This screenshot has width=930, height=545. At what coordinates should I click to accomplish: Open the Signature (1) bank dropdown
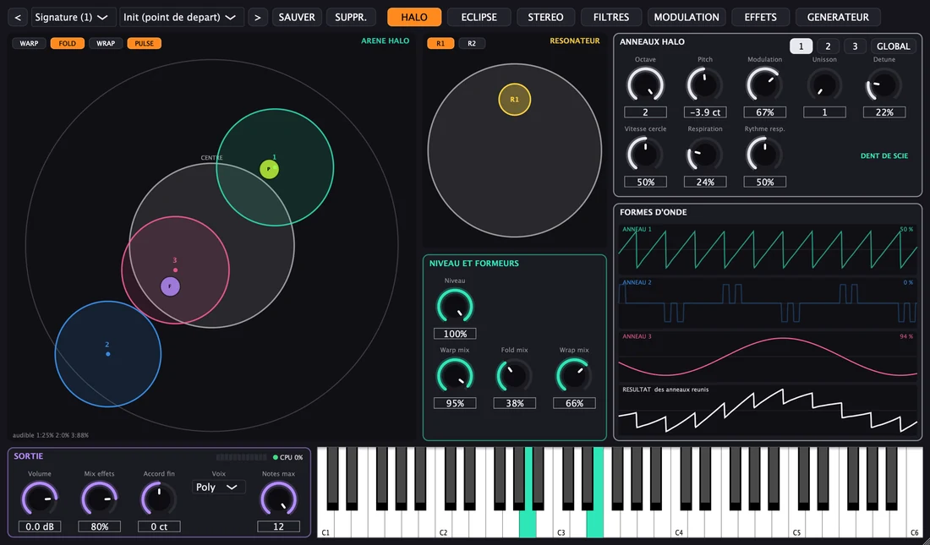tap(73, 17)
